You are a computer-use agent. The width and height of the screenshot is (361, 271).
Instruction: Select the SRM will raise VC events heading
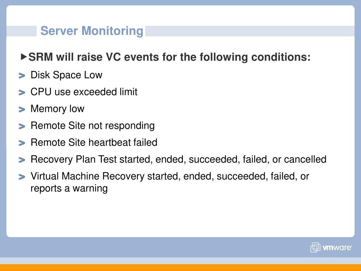(170, 57)
